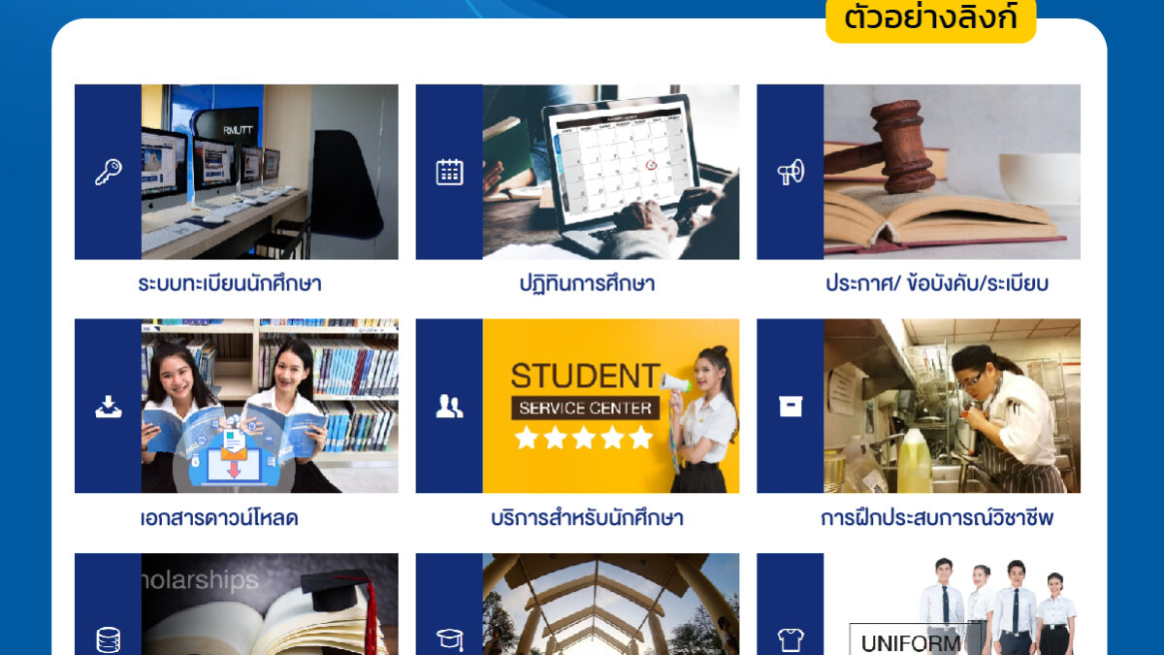Select the Student Service Center banner image

611,406
